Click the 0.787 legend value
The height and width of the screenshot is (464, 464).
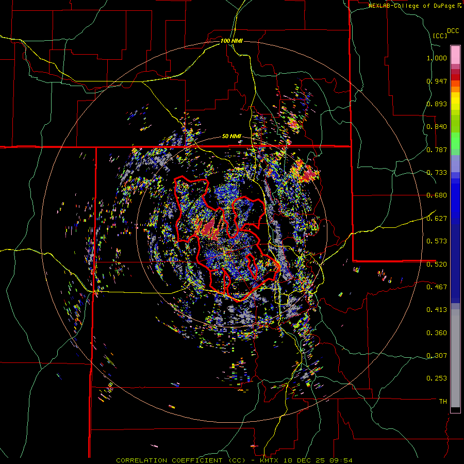coord(437,150)
